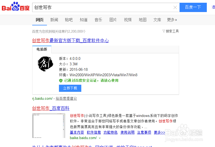215x147 pixels.
Task: Click size text 3.3M
Action: pyautogui.click(x=73, y=64)
